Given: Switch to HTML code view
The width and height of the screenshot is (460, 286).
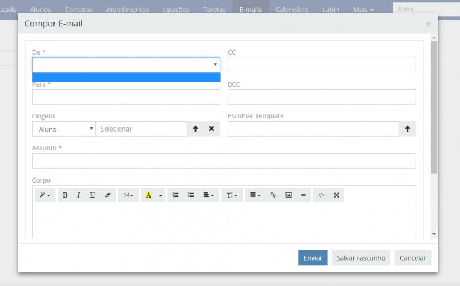Looking at the screenshot, I should [321, 195].
